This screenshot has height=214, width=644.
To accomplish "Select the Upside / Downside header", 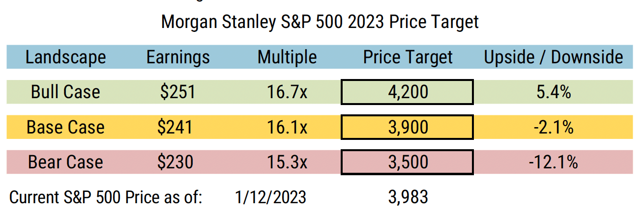I will coord(554,57).
